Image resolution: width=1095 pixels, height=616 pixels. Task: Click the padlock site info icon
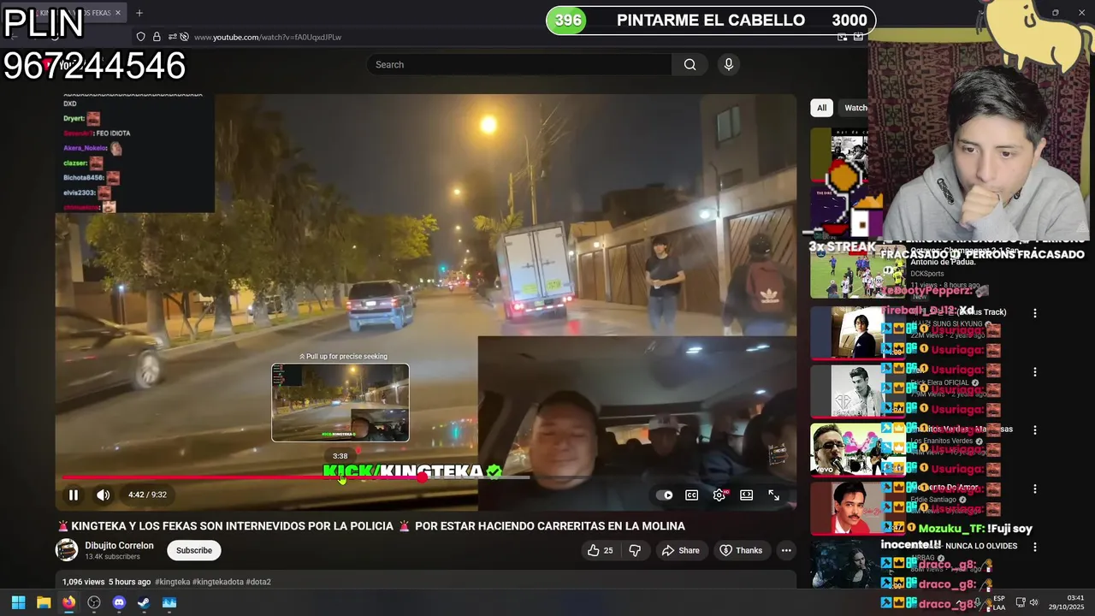[157, 37]
